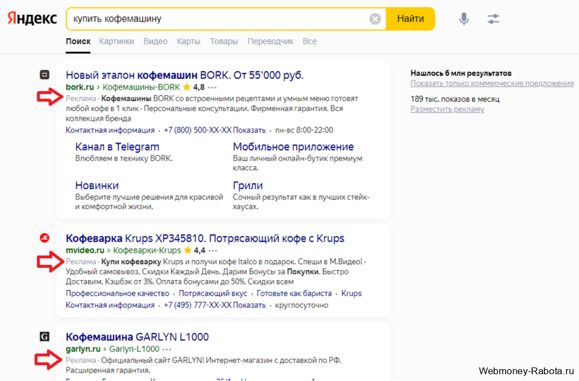Click Показать только коммерческие предложения
Viewport: 579px width, 381px height.
tap(492, 84)
